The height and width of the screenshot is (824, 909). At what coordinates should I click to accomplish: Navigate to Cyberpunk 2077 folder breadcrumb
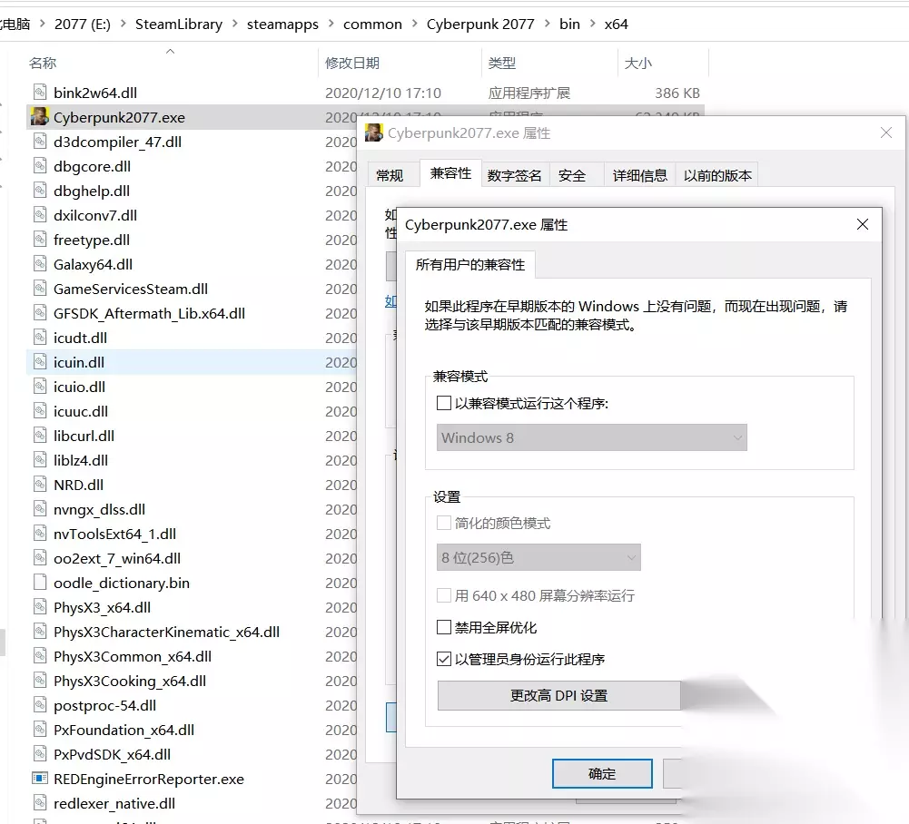click(480, 24)
